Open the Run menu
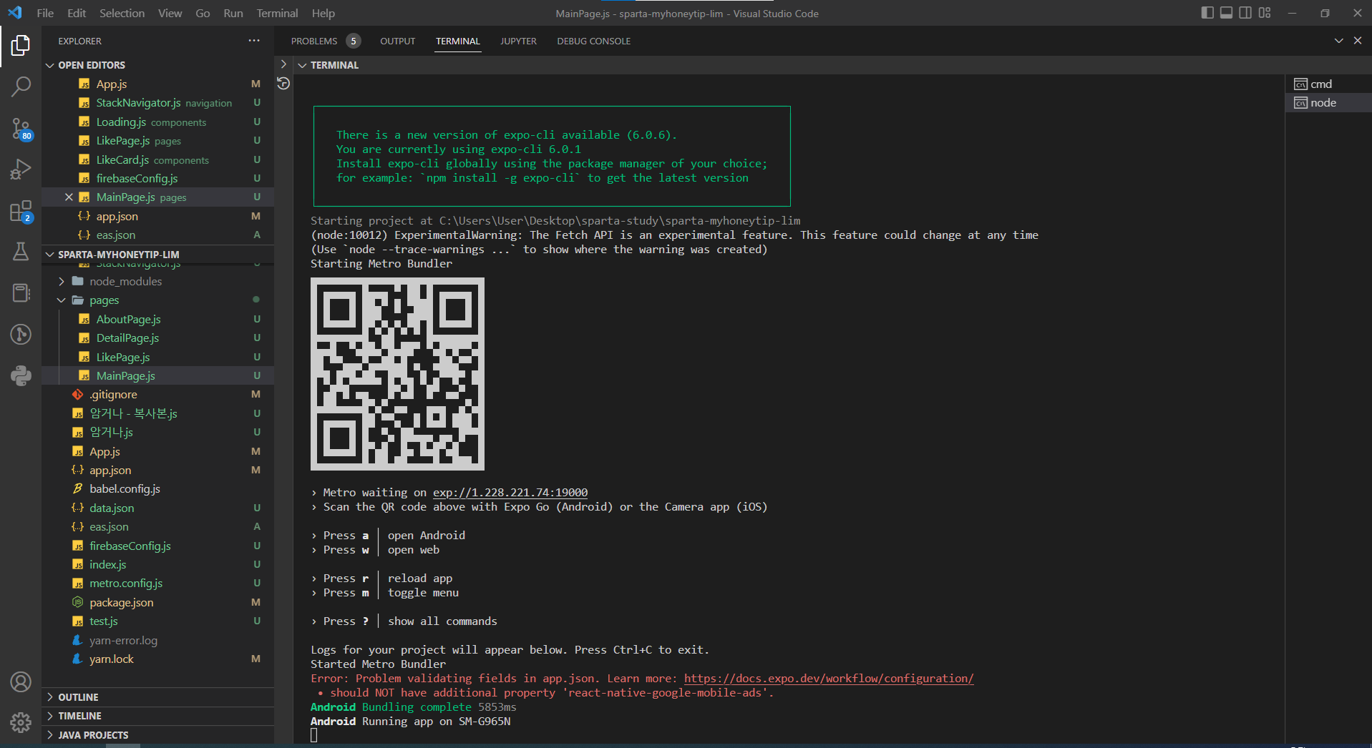The width and height of the screenshot is (1372, 748). click(233, 13)
